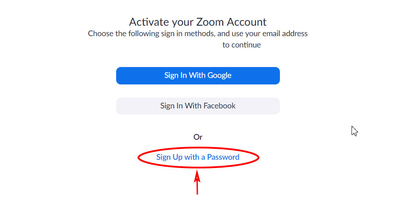Screen dimensions: 393x205
Task: Click the "sign in methods" phrase in the subtitle
Action: click(x=189, y=34)
